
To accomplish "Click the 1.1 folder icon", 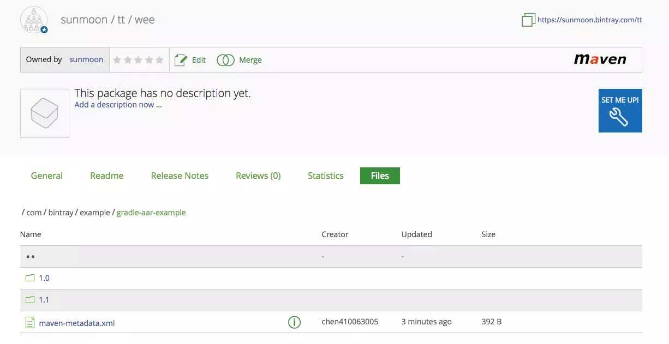I will pyautogui.click(x=30, y=300).
